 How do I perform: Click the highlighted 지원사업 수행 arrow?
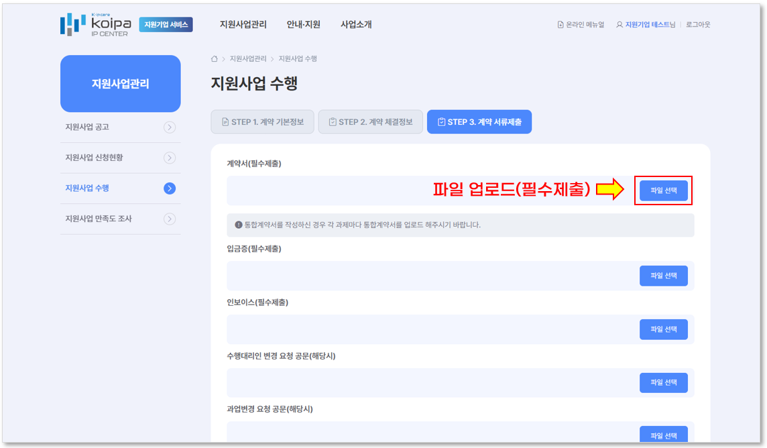click(x=169, y=188)
